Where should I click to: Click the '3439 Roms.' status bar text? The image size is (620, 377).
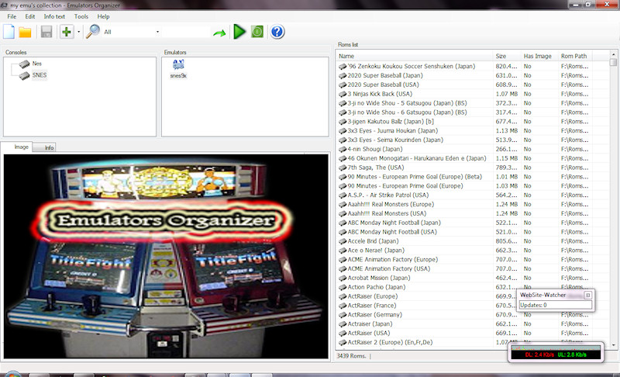pyautogui.click(x=351, y=355)
